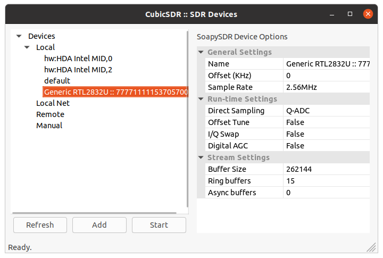
Task: Click the I/Q Swap property label
Action: coord(223,134)
